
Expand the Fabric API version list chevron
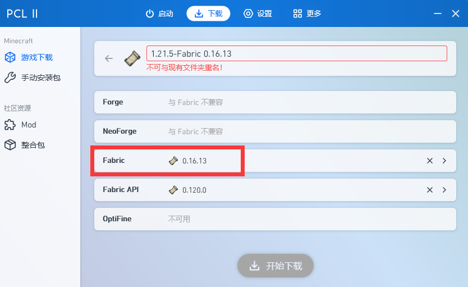(444, 190)
